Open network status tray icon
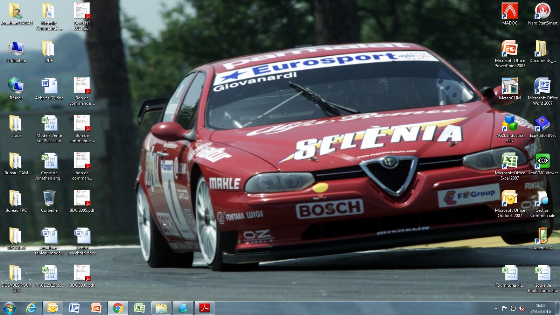Viewport: 560px width, 315px height. click(x=513, y=308)
